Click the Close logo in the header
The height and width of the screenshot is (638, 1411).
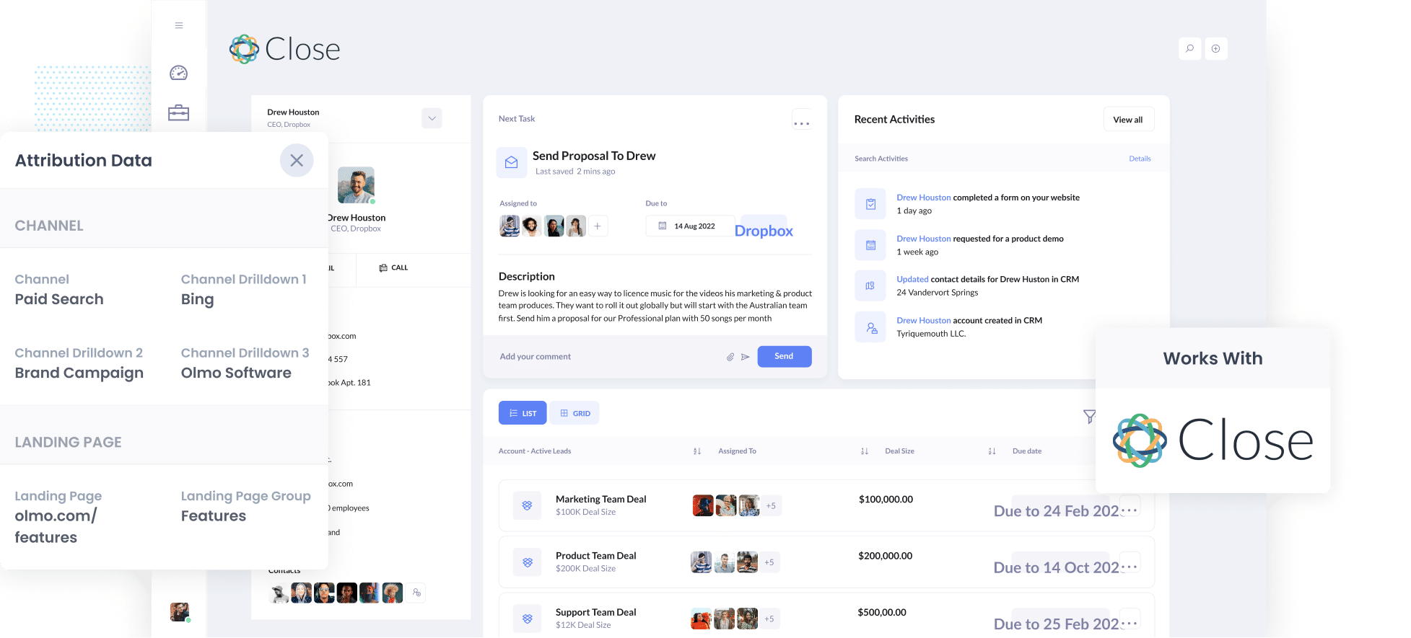click(x=284, y=49)
